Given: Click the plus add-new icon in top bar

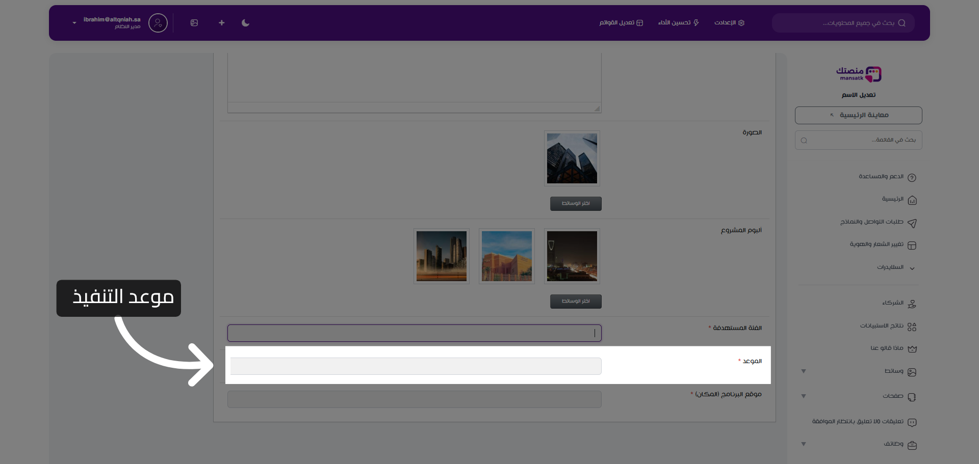Looking at the screenshot, I should coord(221,23).
